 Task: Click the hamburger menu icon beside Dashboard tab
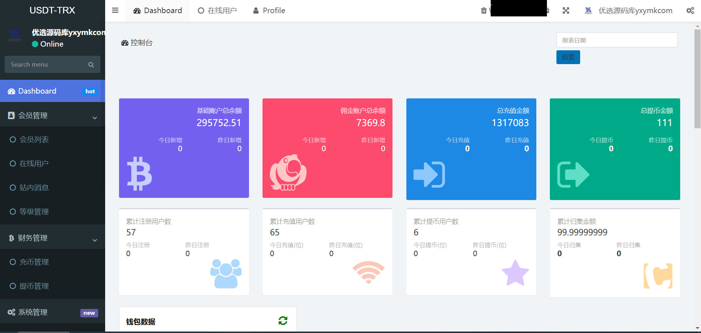click(x=115, y=11)
